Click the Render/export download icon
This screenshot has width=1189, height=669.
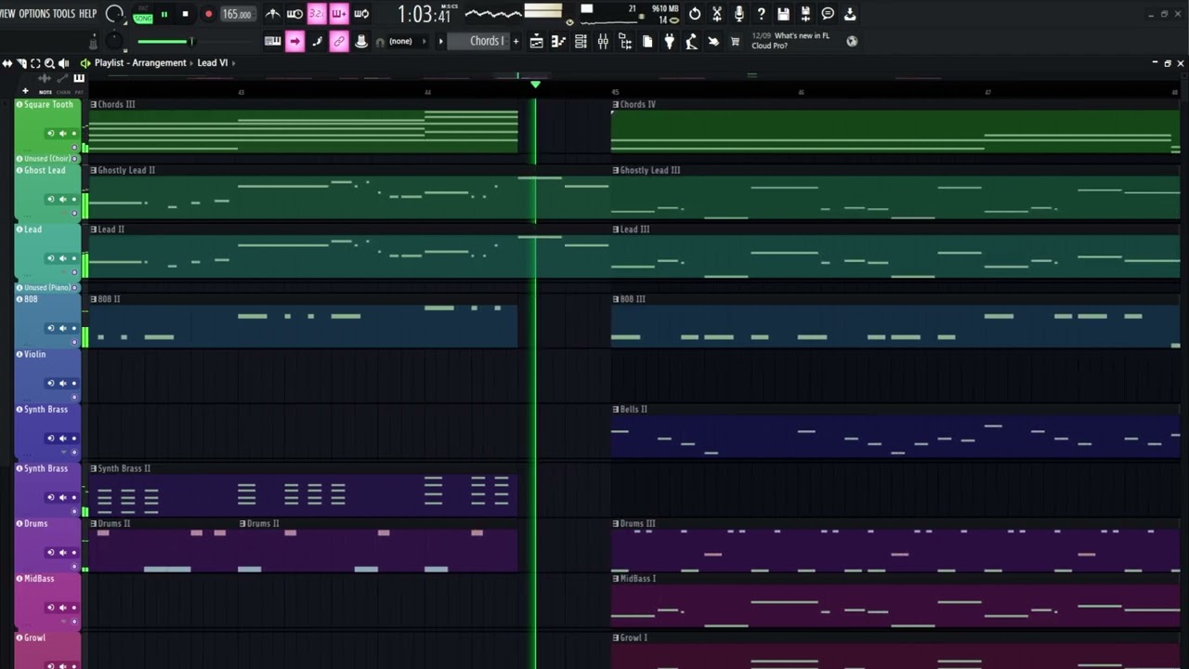849,14
